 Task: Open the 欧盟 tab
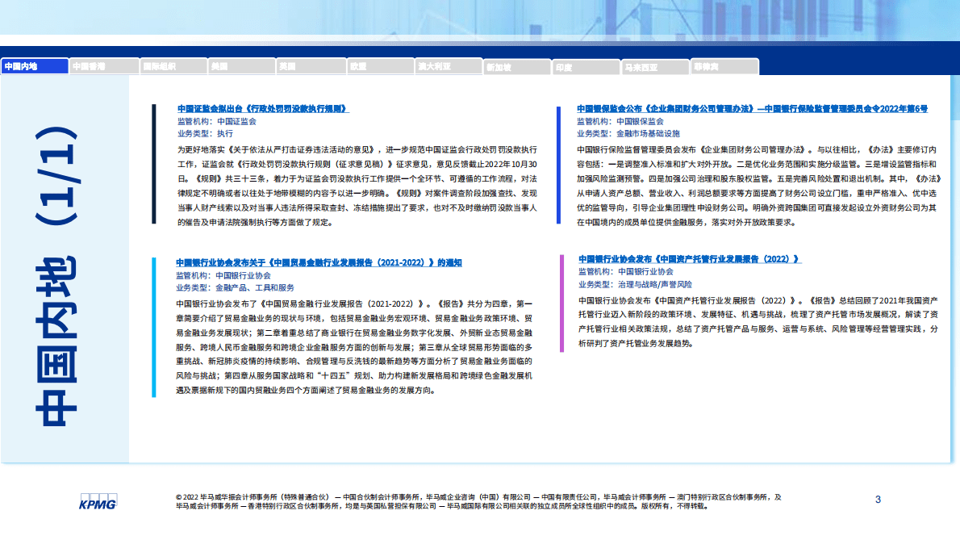coord(379,66)
